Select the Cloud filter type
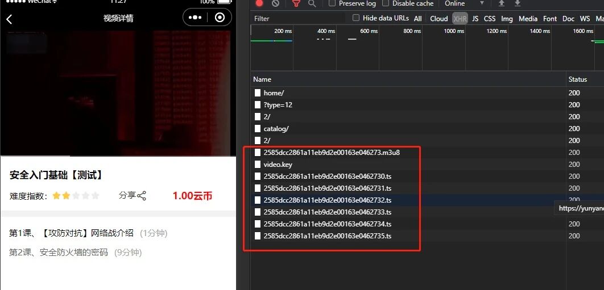Image resolution: width=604 pixels, height=290 pixels. (438, 19)
